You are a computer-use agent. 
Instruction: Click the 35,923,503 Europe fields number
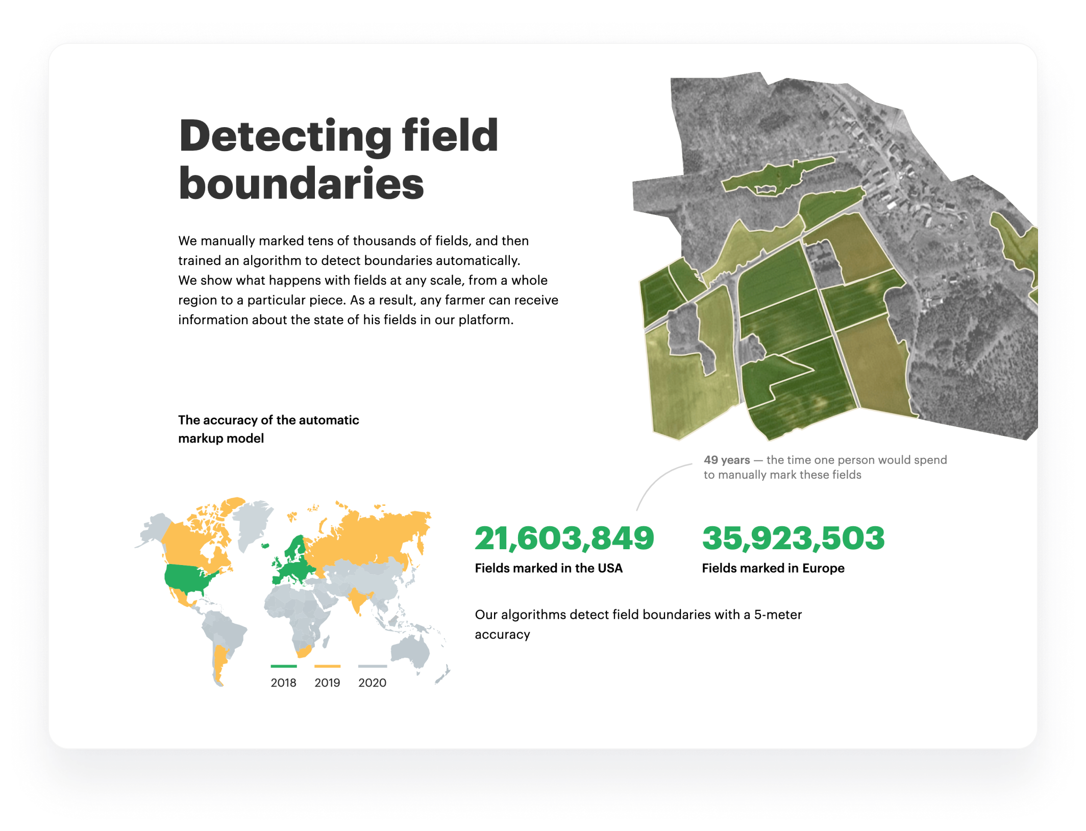(x=793, y=538)
